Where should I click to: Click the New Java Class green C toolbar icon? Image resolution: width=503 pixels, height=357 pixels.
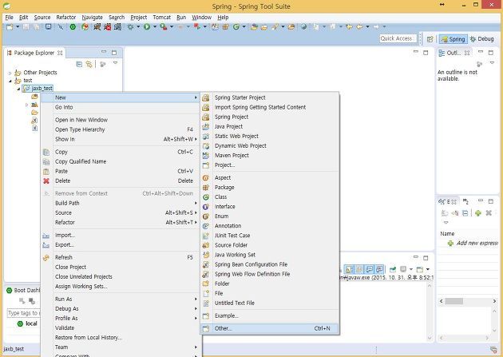[x=236, y=27]
